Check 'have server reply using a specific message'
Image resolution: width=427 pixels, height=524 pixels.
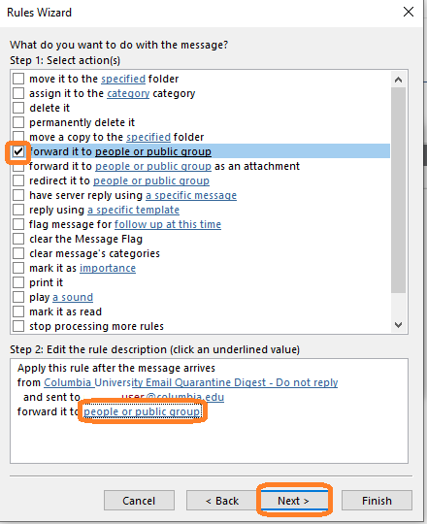[x=18, y=195]
